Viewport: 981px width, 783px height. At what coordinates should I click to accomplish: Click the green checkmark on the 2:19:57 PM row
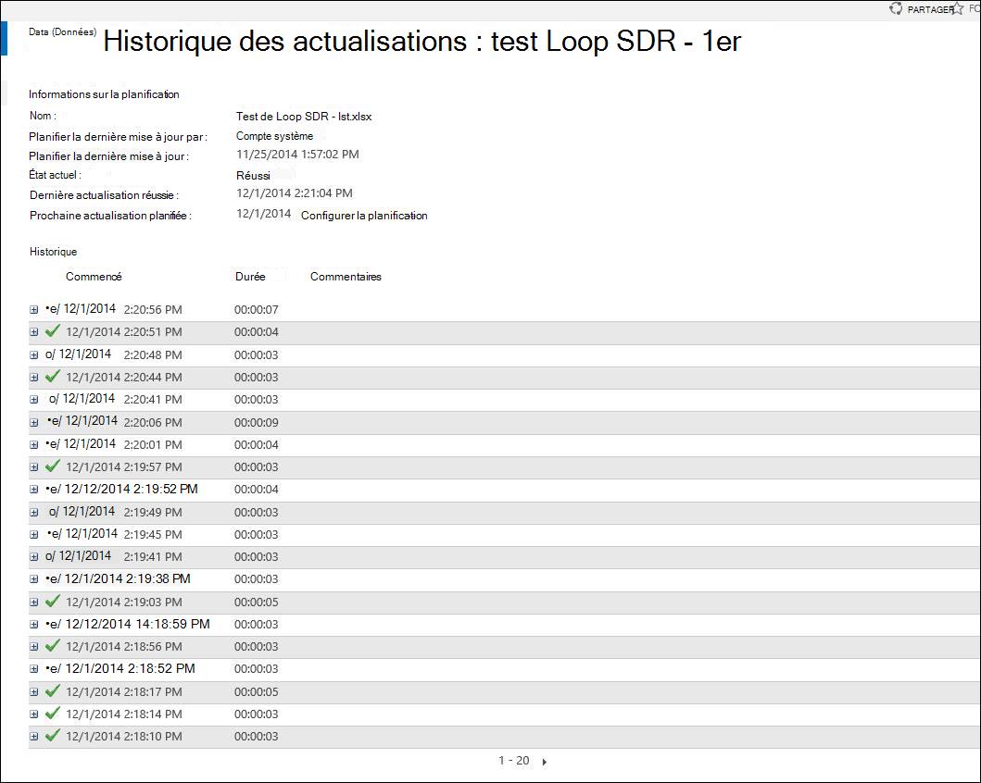point(53,466)
